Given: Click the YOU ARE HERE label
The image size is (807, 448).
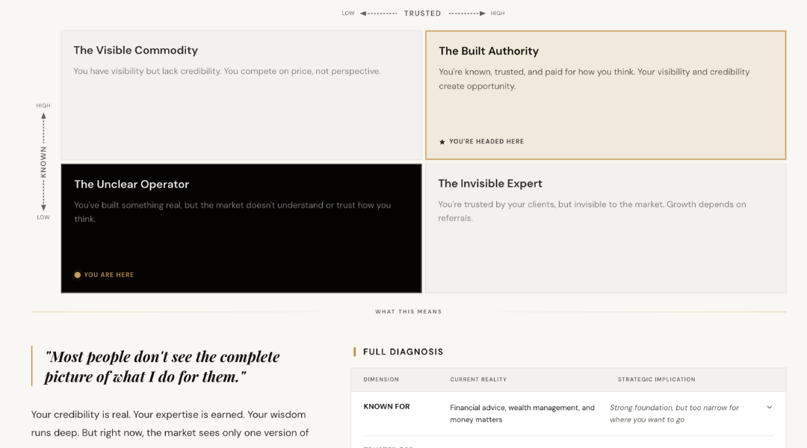Looking at the screenshot, I should click(x=108, y=276).
